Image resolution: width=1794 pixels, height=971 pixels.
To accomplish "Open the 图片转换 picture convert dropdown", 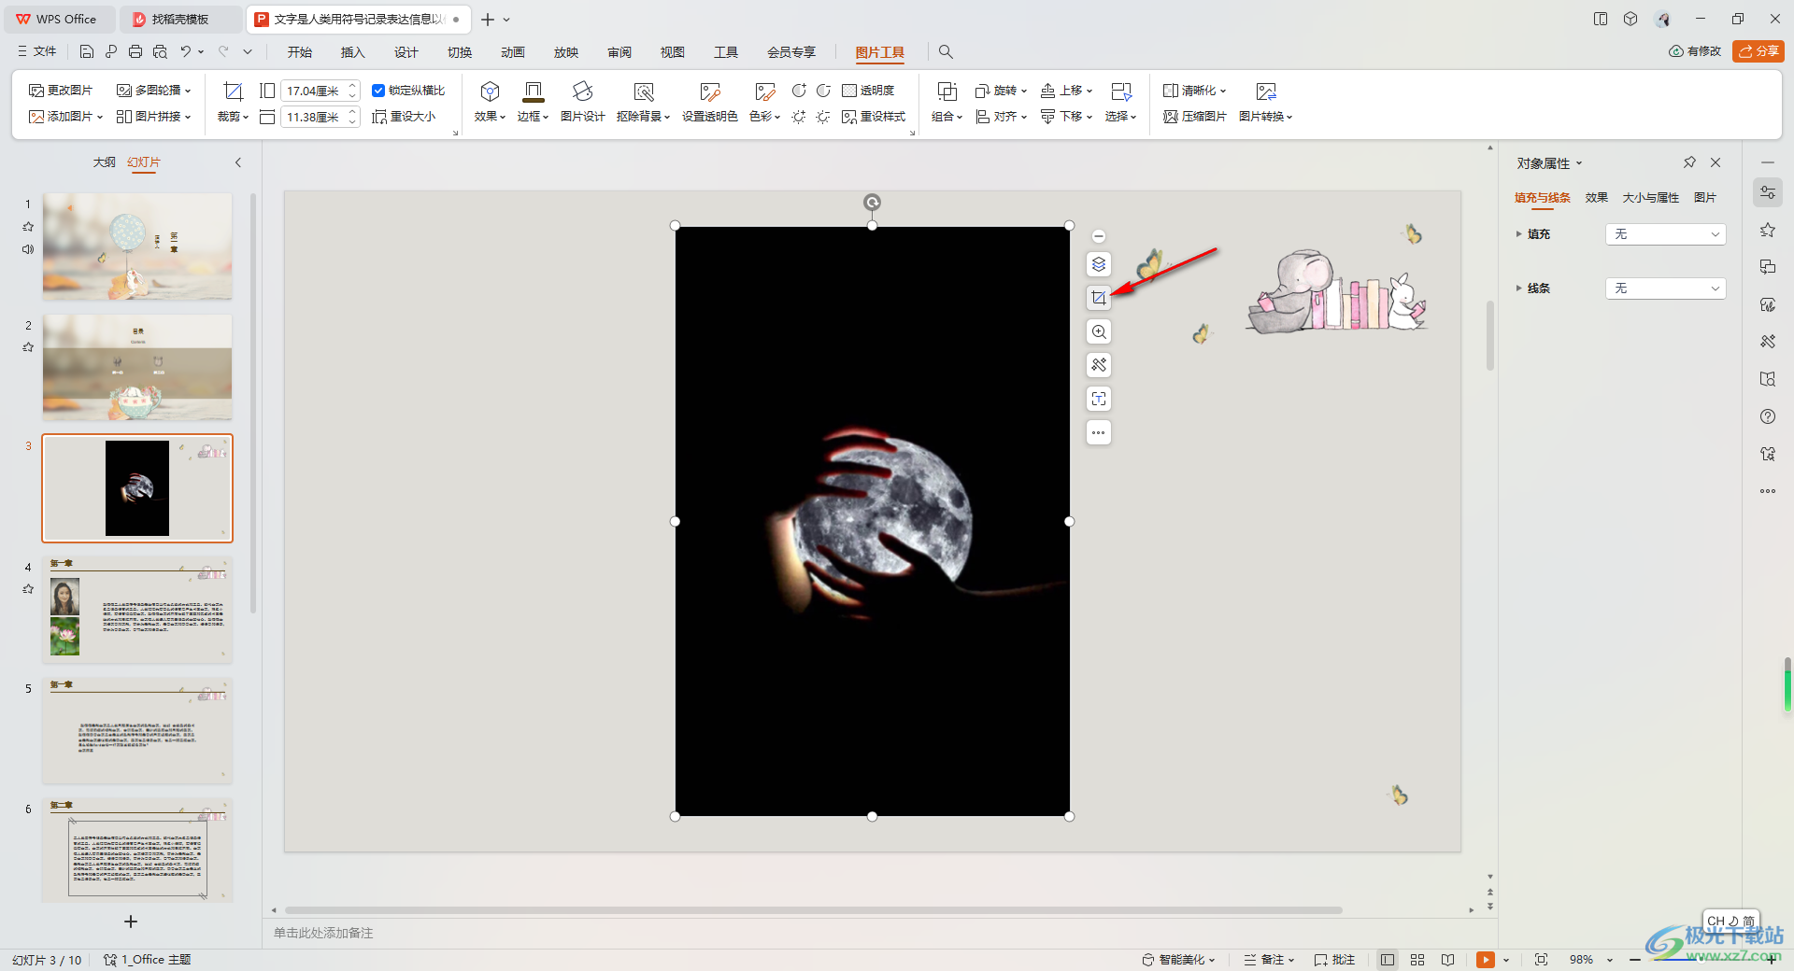I will 1265,102.
